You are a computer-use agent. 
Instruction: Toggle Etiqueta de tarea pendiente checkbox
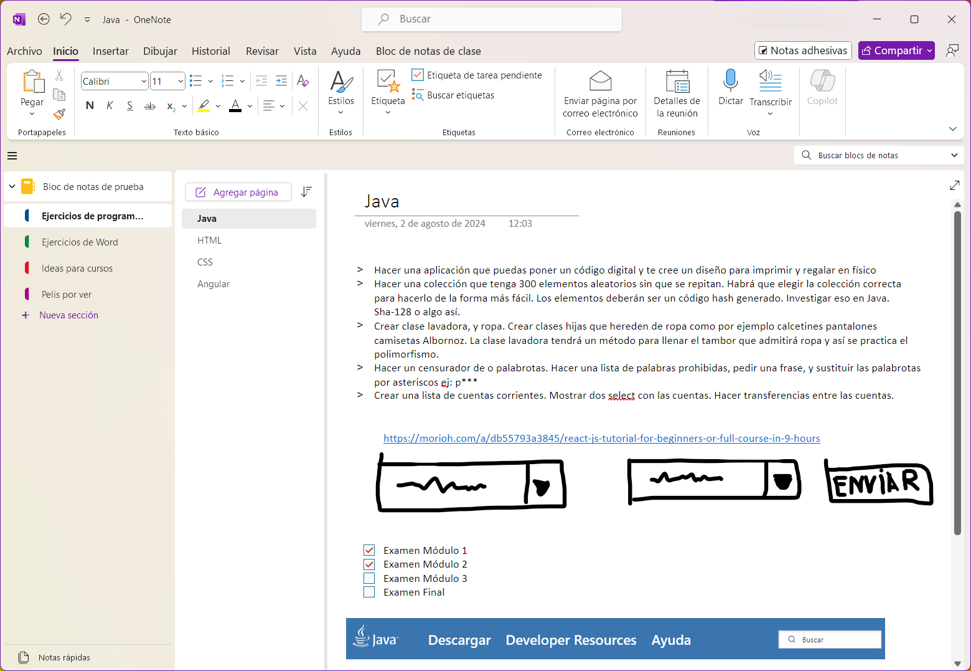[x=418, y=75]
